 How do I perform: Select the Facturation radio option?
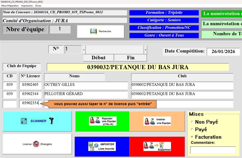coord(192,137)
